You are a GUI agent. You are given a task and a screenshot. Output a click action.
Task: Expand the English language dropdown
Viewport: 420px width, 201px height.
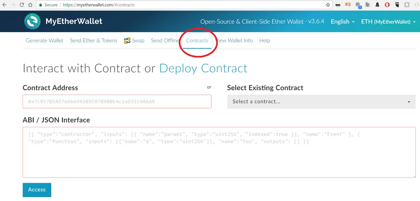(343, 22)
